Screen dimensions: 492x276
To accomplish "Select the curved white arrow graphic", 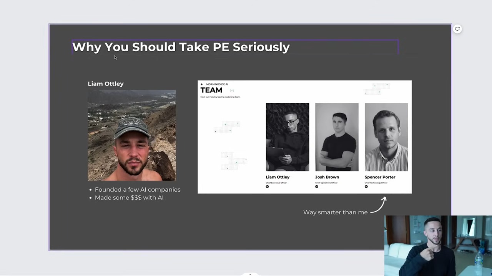I will point(378,205).
